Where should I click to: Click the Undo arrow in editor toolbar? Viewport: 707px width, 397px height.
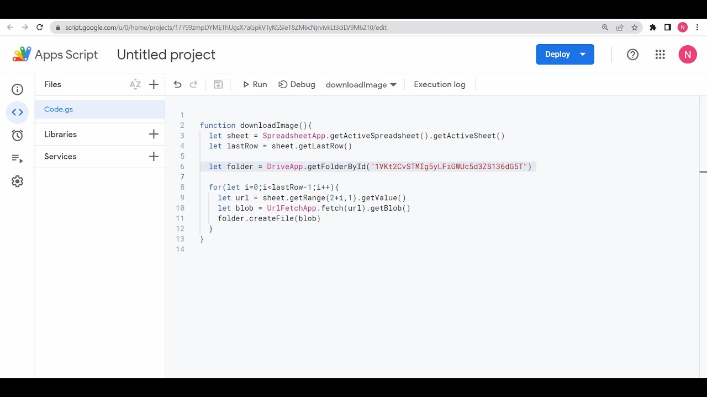(x=177, y=84)
